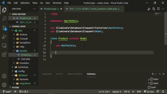Close the Product.php editor tab
The width and height of the screenshot is (167, 94).
(61, 9)
